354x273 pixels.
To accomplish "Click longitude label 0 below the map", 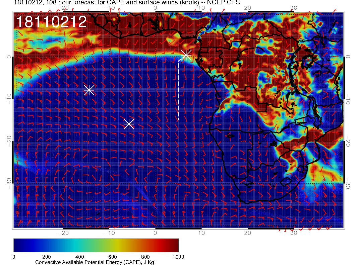I will (x=155, y=233).
